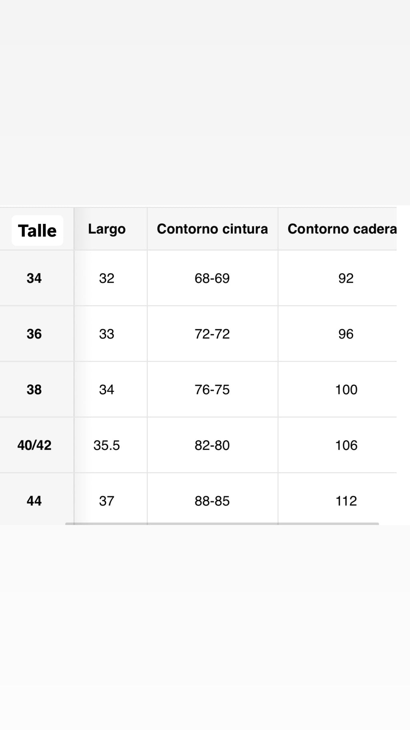This screenshot has width=410, height=730.
Task: Select the 72-72 waist measurement cell
Action: tap(212, 334)
